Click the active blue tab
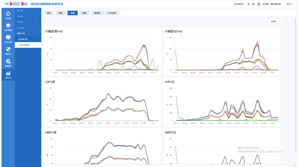 (x=72, y=13)
